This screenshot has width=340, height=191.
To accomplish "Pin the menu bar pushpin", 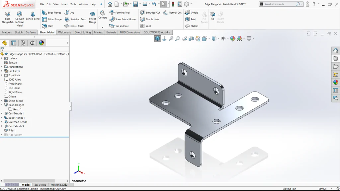I will point(101,4).
